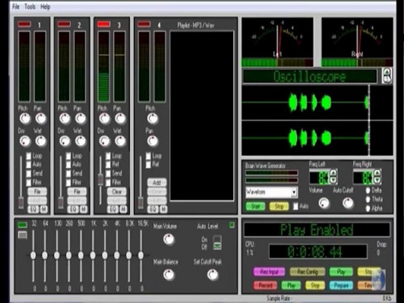Click the Pan knob on channel 4
The height and width of the screenshot is (303, 404).
coord(152,141)
